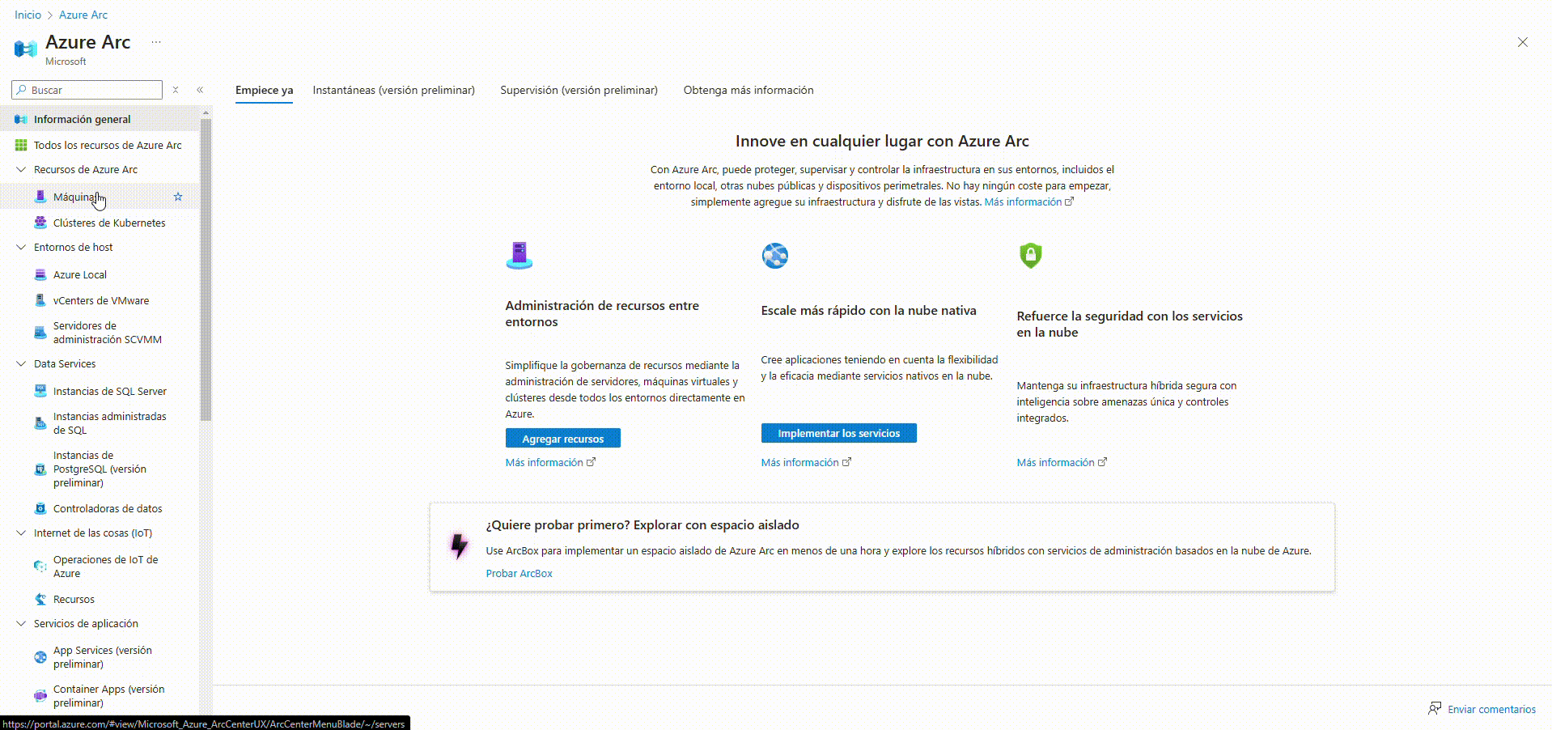Collapse the Servicios de aplicación section
Viewport: 1552px width, 730px height.
pos(21,623)
